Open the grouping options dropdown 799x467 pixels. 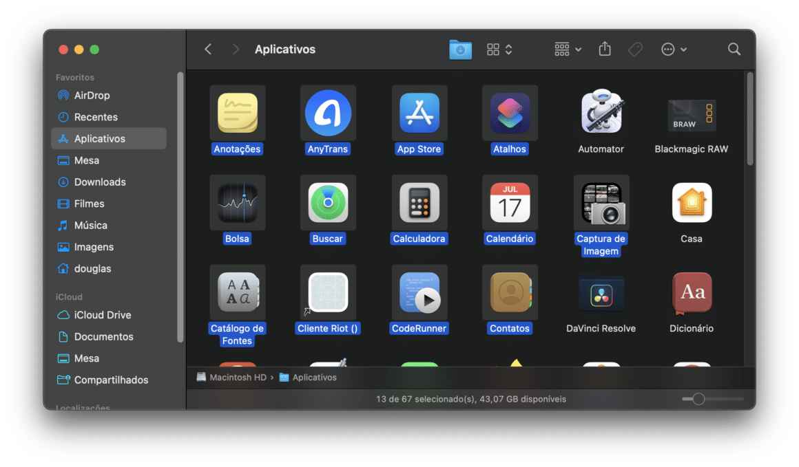coord(566,49)
